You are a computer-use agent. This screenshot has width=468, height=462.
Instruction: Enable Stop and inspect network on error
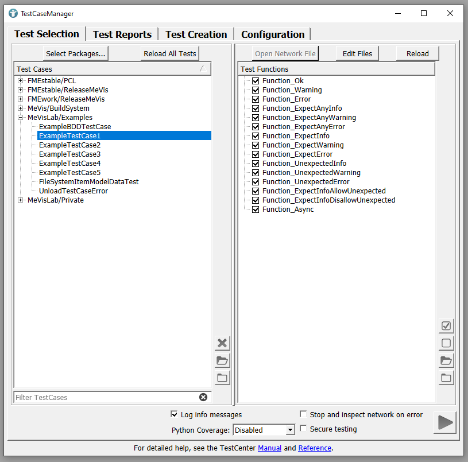pyautogui.click(x=303, y=414)
